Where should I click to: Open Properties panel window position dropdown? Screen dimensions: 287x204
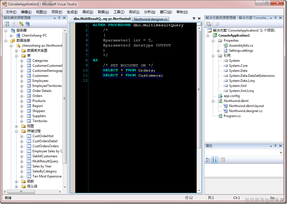click(271, 146)
